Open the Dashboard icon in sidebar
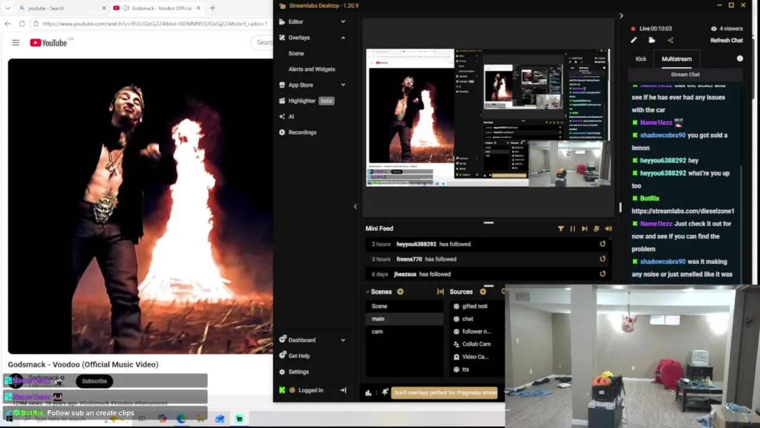The height and width of the screenshot is (428, 760). (282, 340)
